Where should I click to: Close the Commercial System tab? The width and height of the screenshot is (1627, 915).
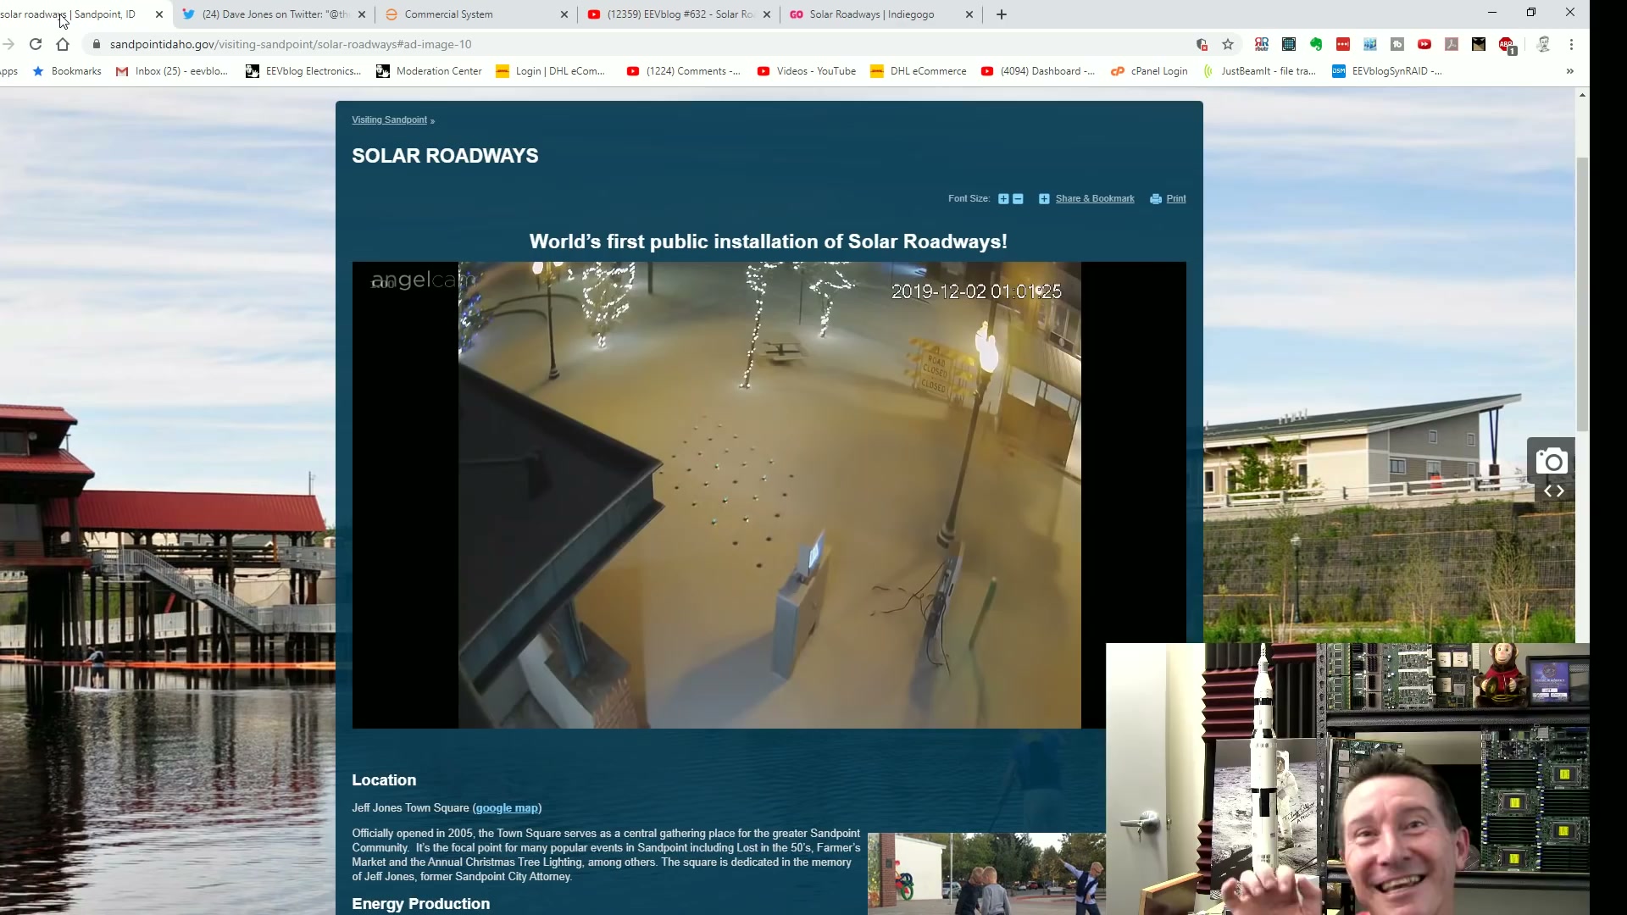tap(564, 14)
